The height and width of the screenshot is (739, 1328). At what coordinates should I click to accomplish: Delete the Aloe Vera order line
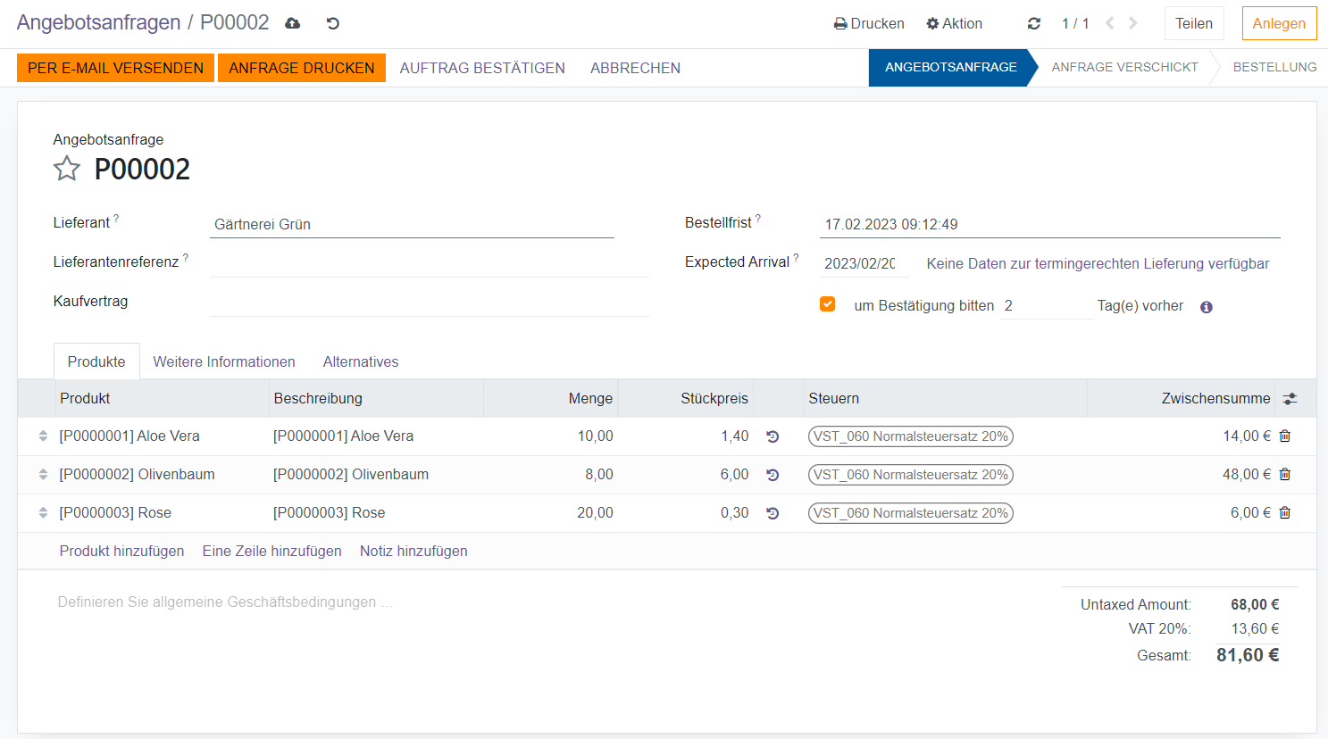click(1285, 436)
